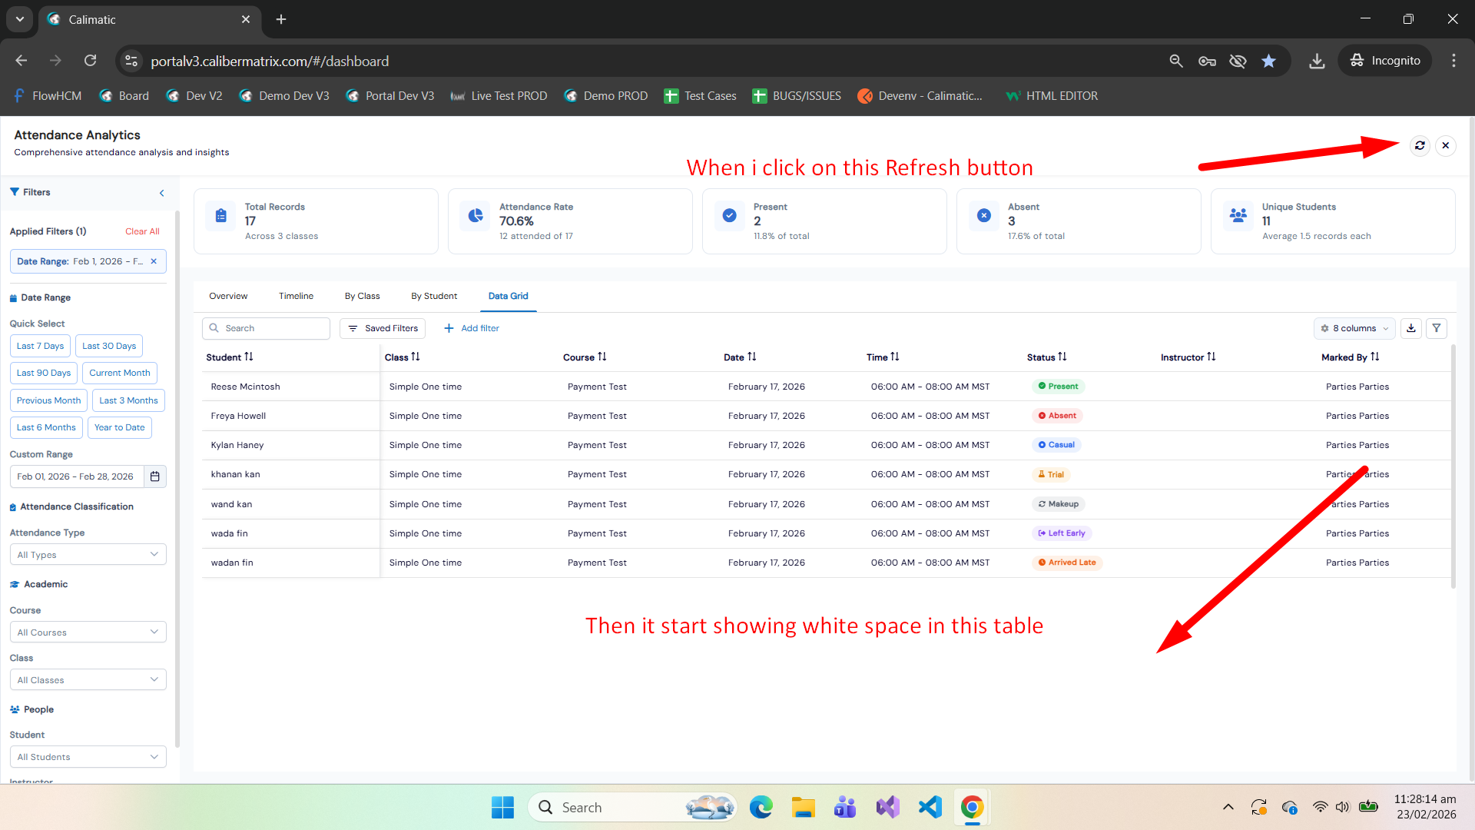Switch to the By Student tab
Screen dimensions: 1475x830
point(433,296)
